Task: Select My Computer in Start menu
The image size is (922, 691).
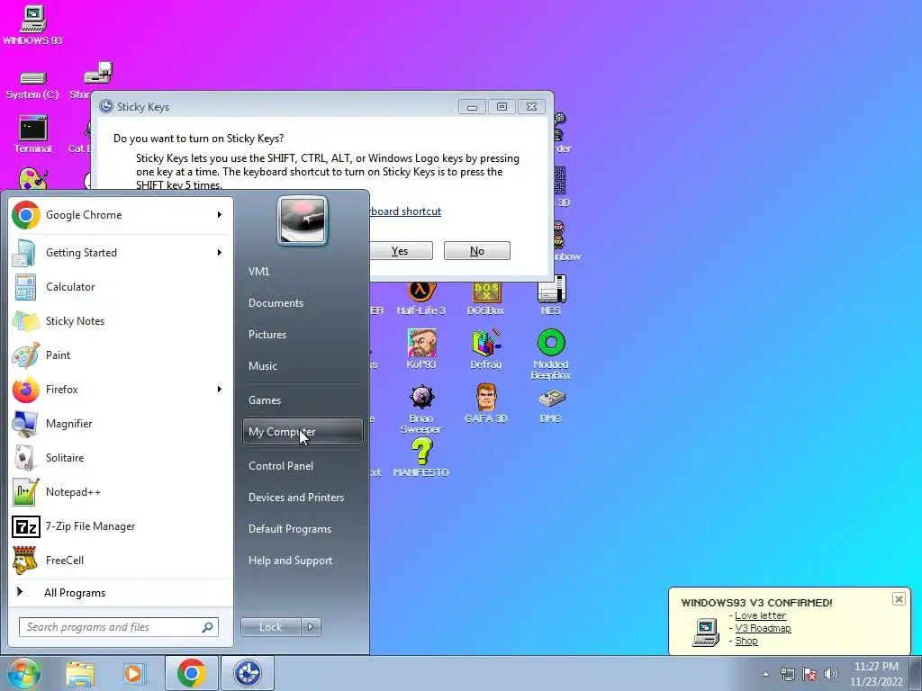Action: click(303, 432)
